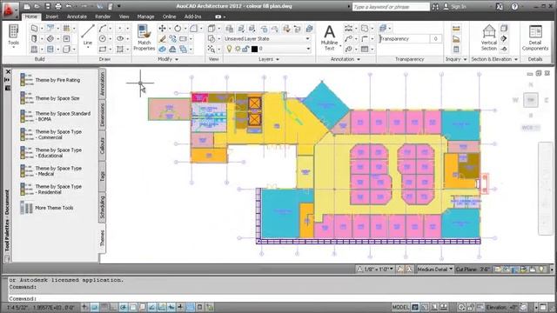Viewport: 557px width, 313px height.
Task: Expand the Section & Elevation panel arrow
Action: tap(516, 59)
